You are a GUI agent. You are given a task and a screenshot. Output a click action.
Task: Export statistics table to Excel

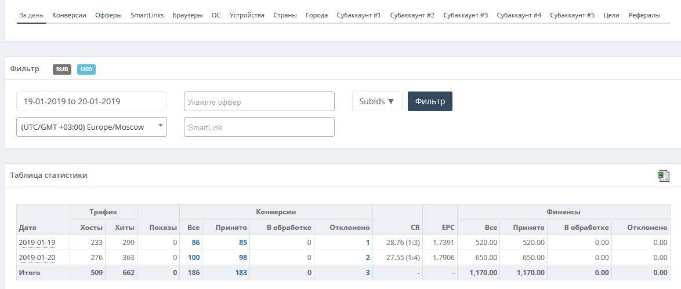[663, 175]
